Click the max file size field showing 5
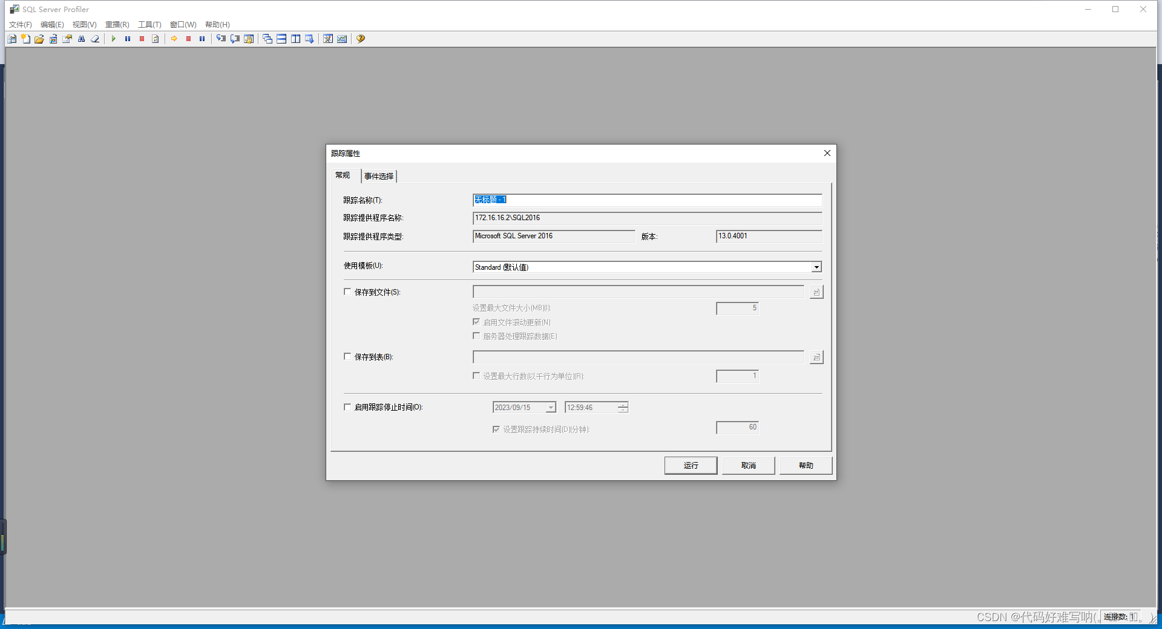The width and height of the screenshot is (1162, 629). pos(737,308)
